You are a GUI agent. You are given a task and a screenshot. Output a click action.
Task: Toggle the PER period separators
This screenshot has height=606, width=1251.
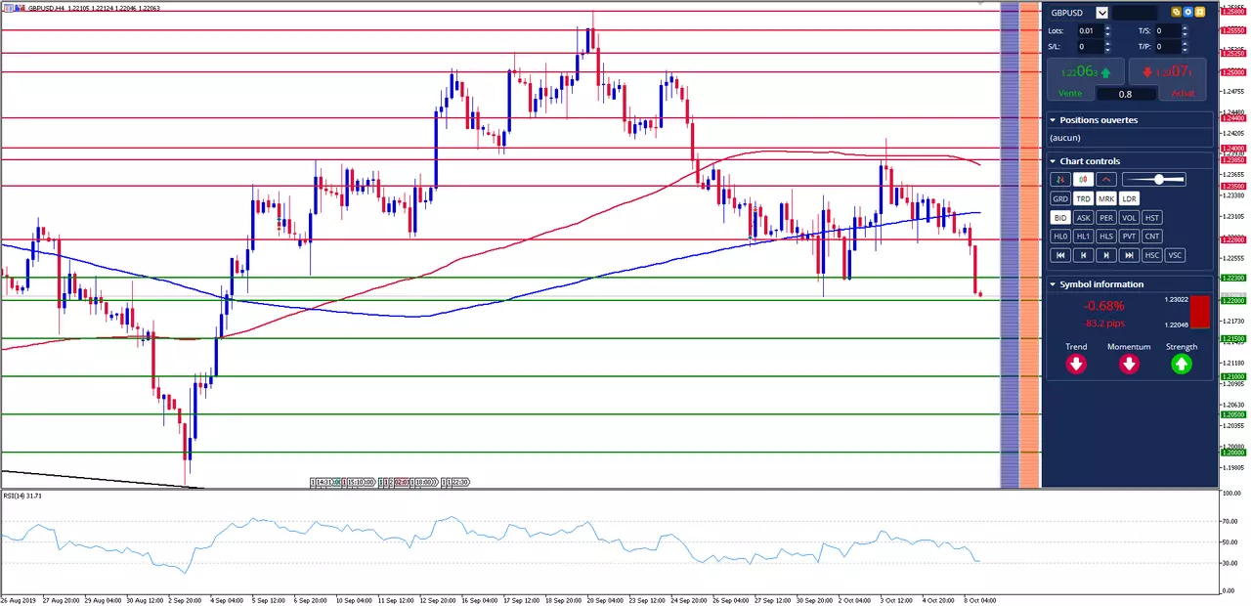[x=1106, y=218]
